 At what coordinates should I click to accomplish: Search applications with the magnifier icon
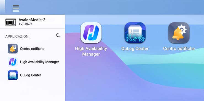[58, 36]
